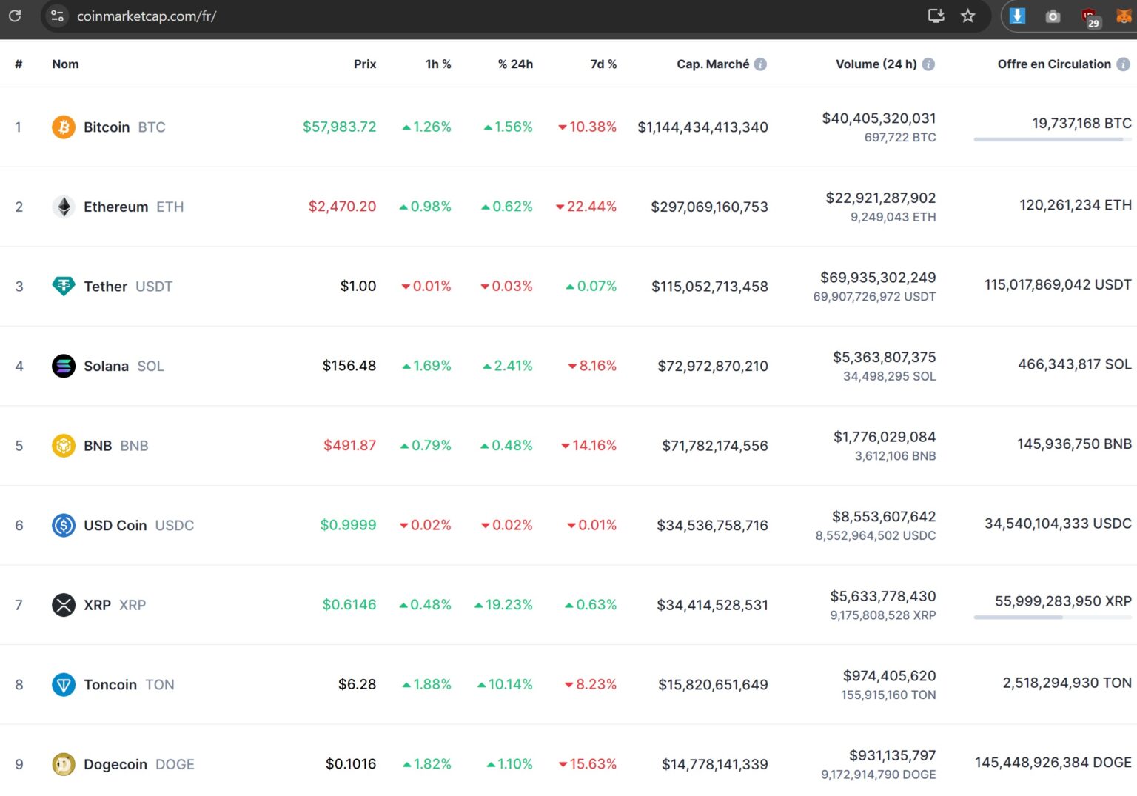Open the MetaMask fox extension
This screenshot has height=796, width=1137.
coord(1123,16)
